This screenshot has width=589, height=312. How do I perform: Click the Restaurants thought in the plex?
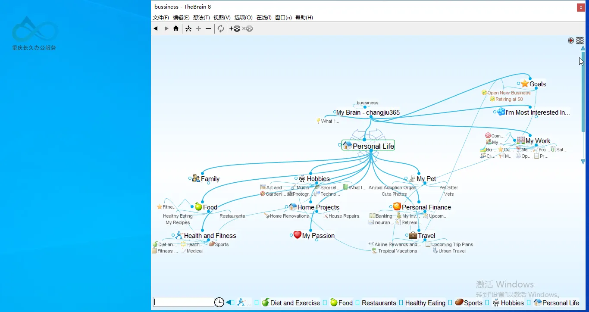[x=232, y=216]
